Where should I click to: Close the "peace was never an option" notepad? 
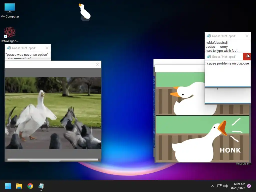pyautogui.click(x=47, y=48)
